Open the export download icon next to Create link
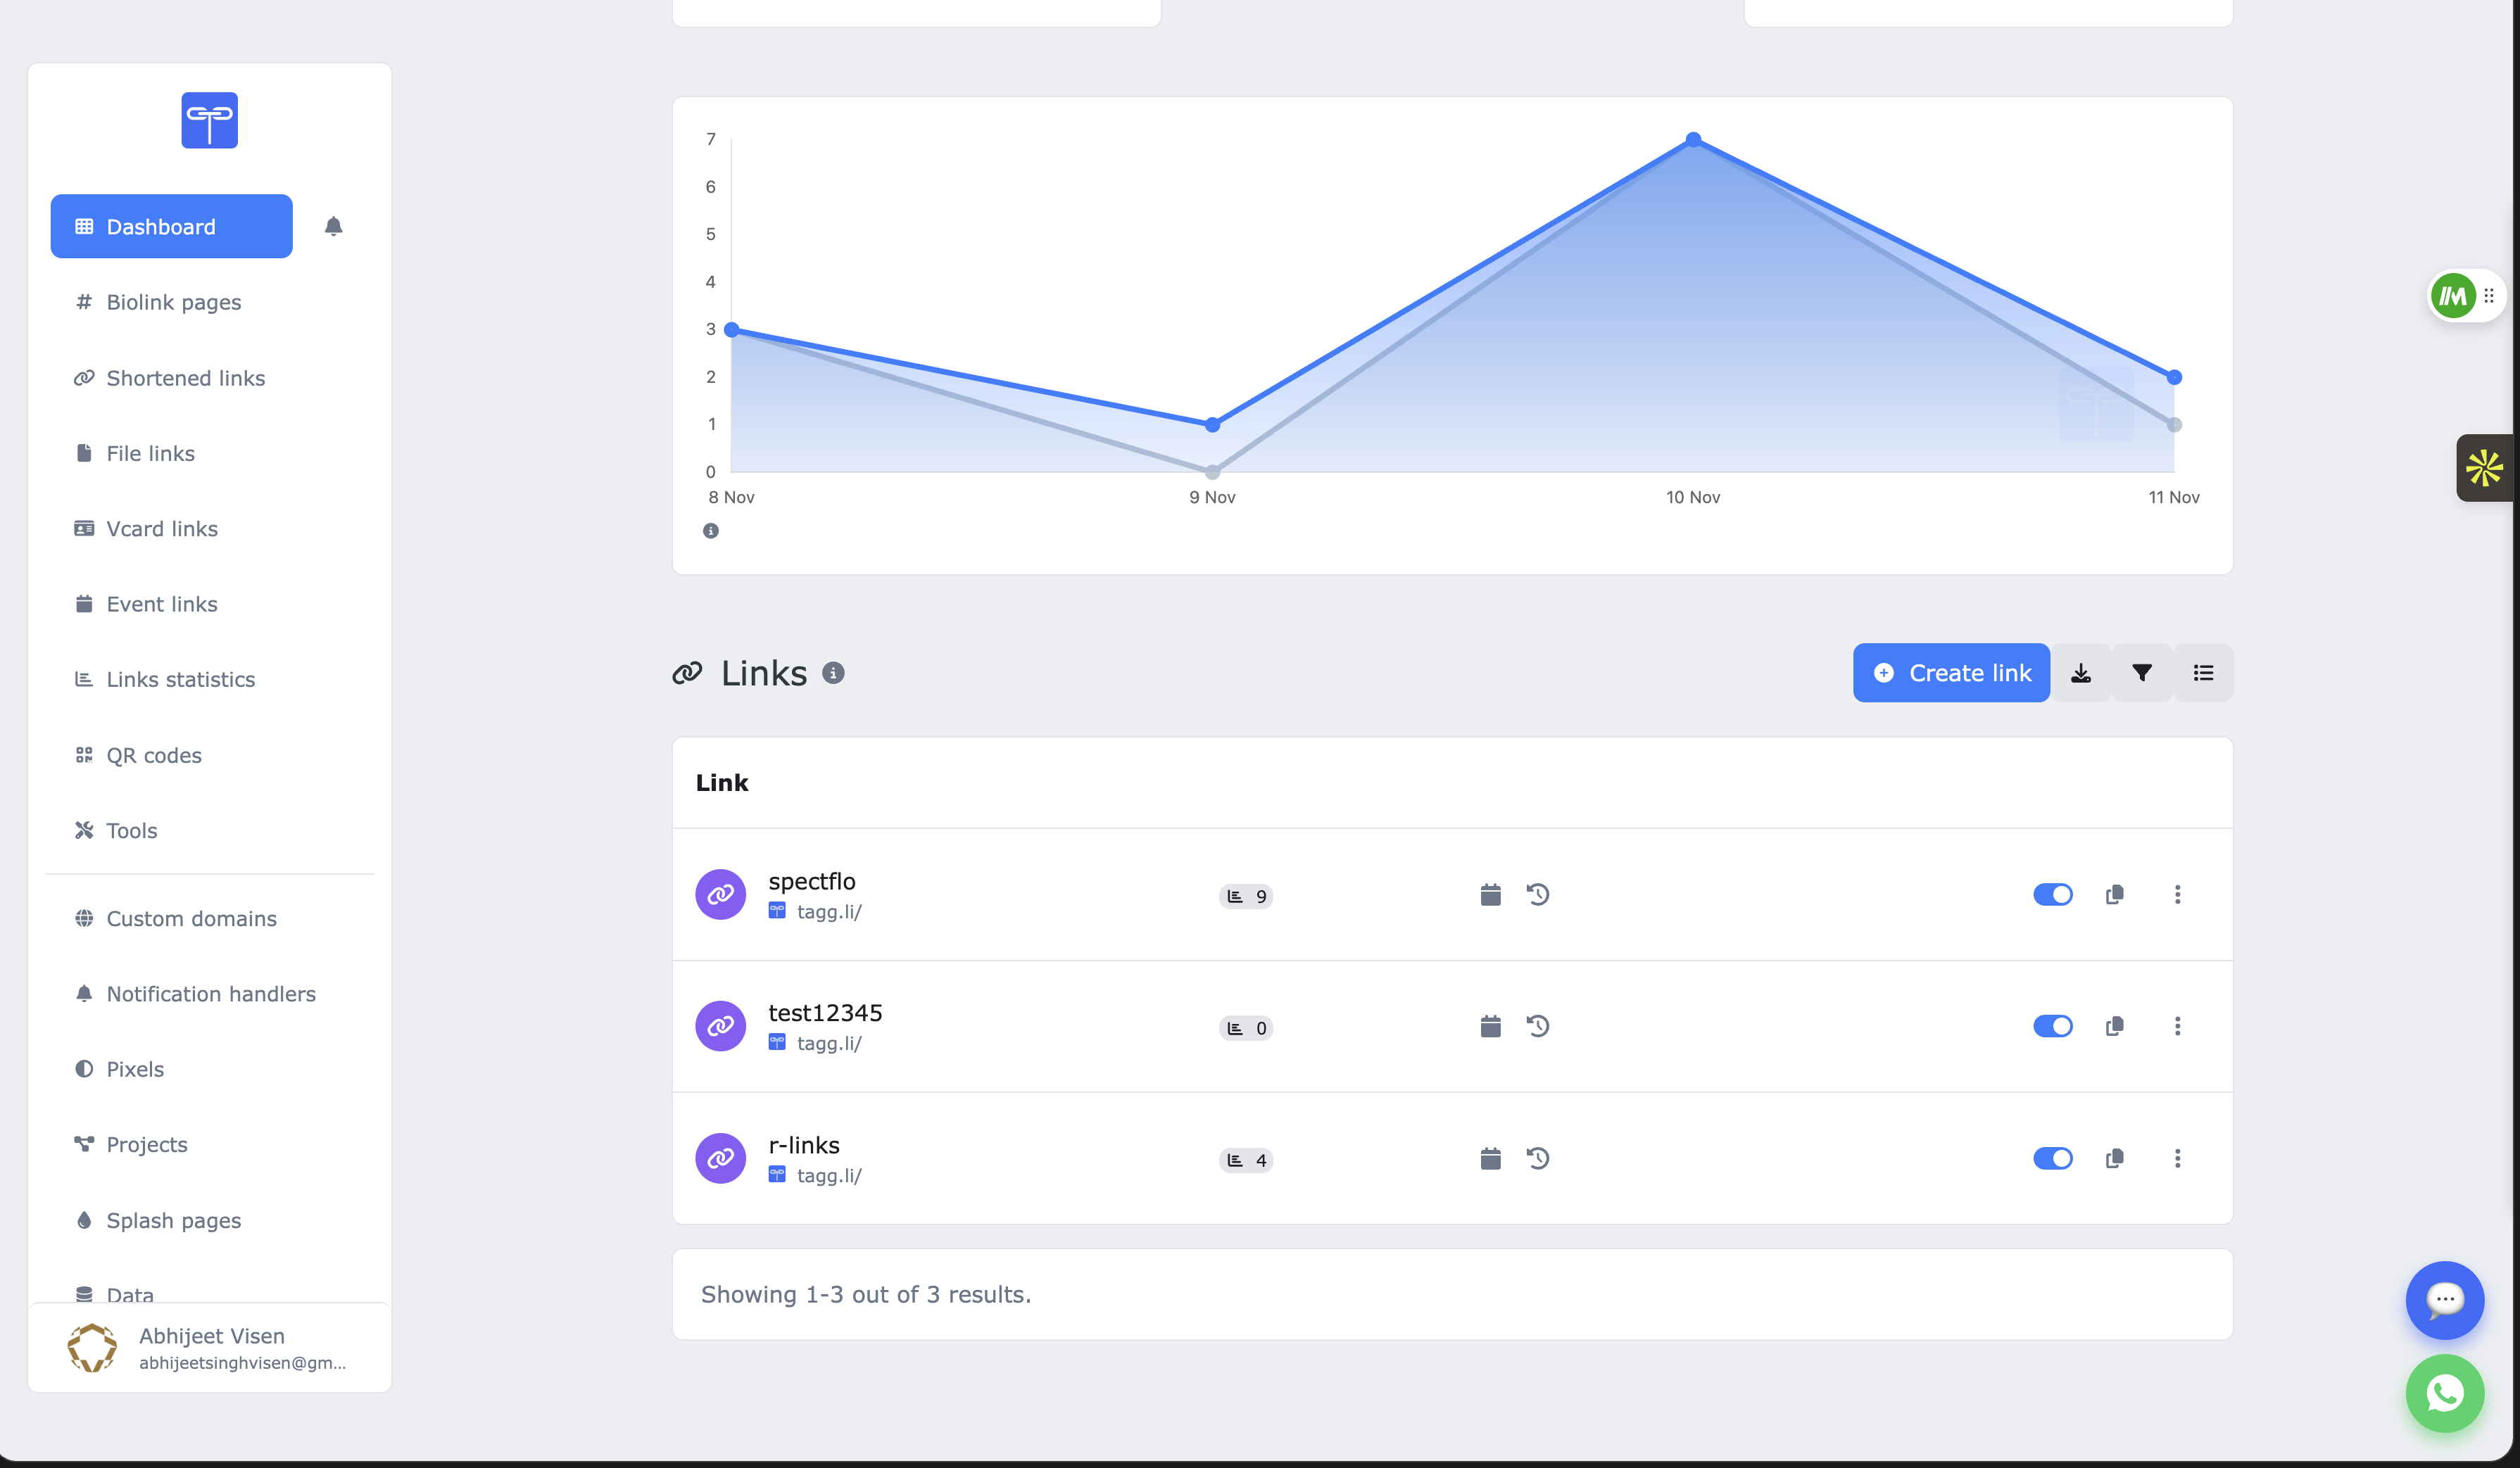 tap(2081, 673)
